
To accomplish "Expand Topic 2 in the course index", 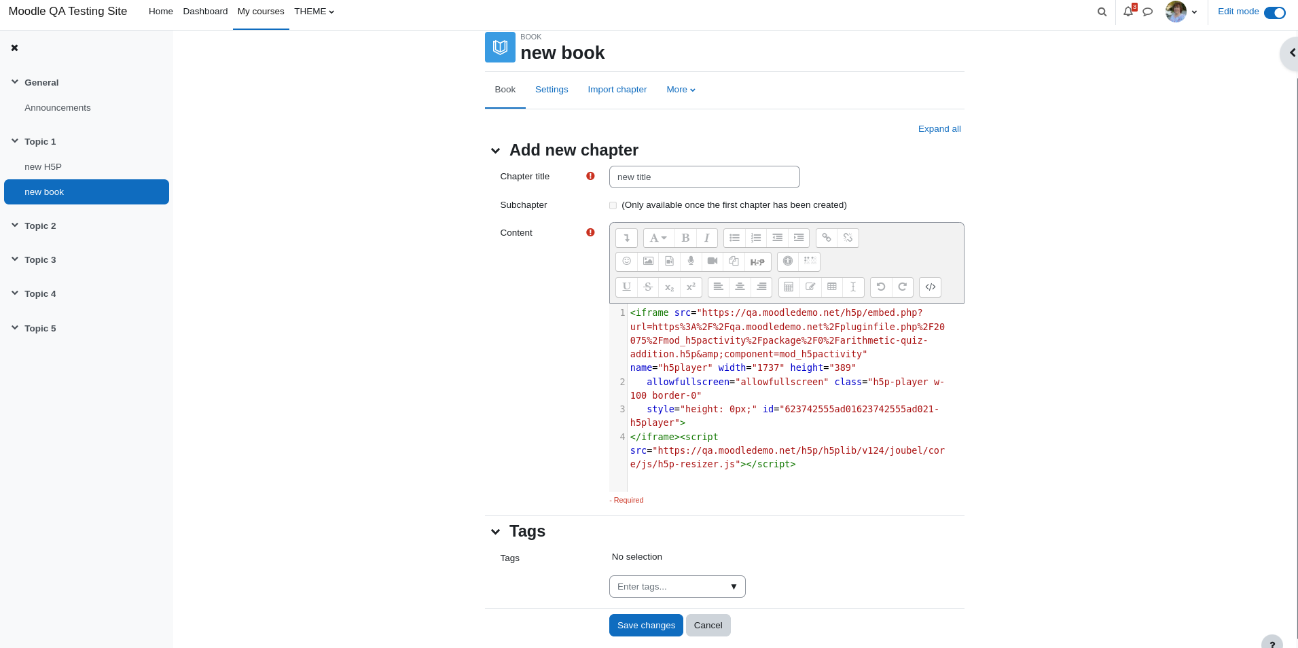I will point(15,225).
